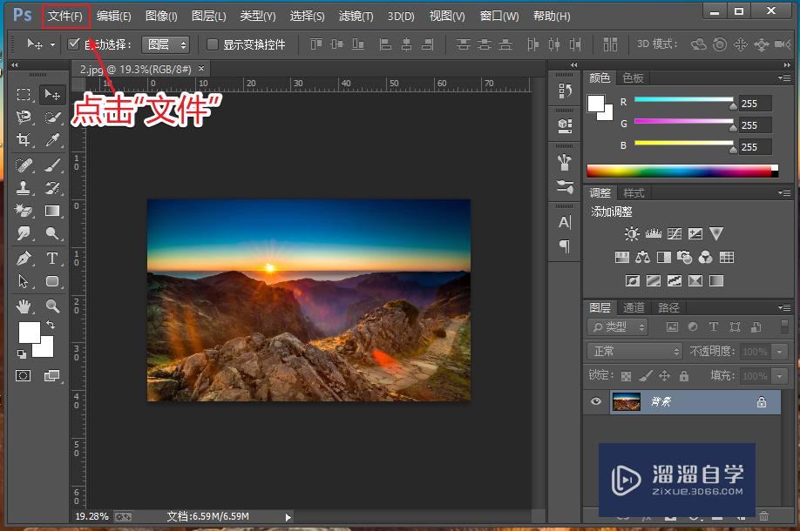Open the 文件(F) menu
The width and height of the screenshot is (800, 531).
coord(65,16)
